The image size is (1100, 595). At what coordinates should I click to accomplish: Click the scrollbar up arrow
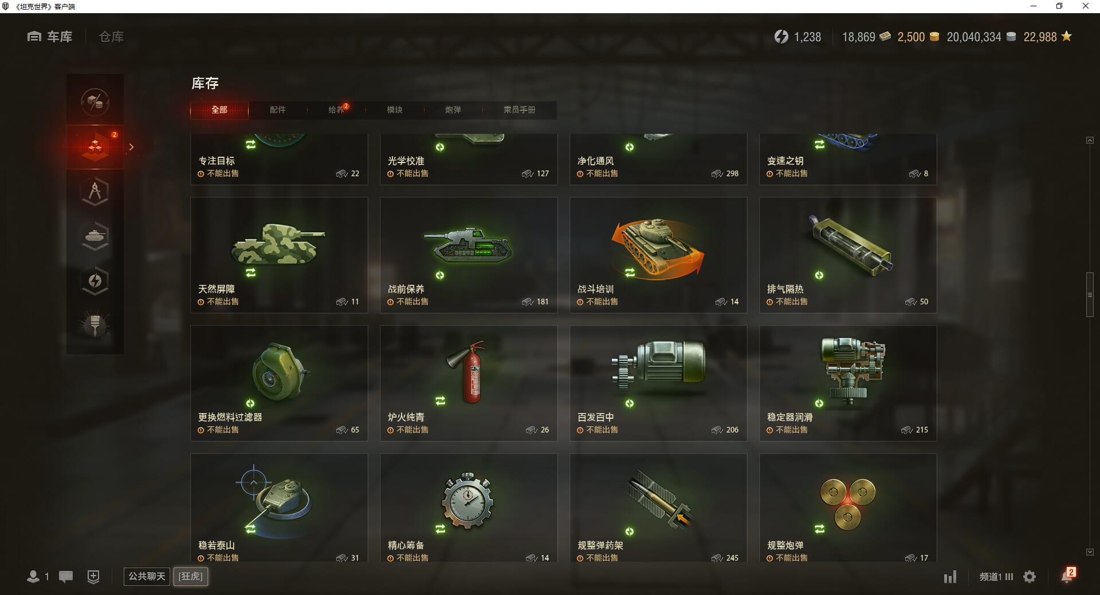click(1090, 140)
